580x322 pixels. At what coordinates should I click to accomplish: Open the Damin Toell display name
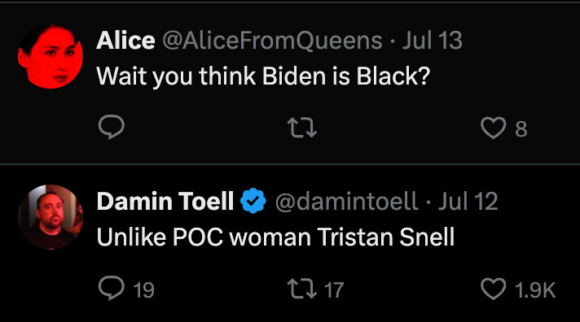pyautogui.click(x=165, y=201)
